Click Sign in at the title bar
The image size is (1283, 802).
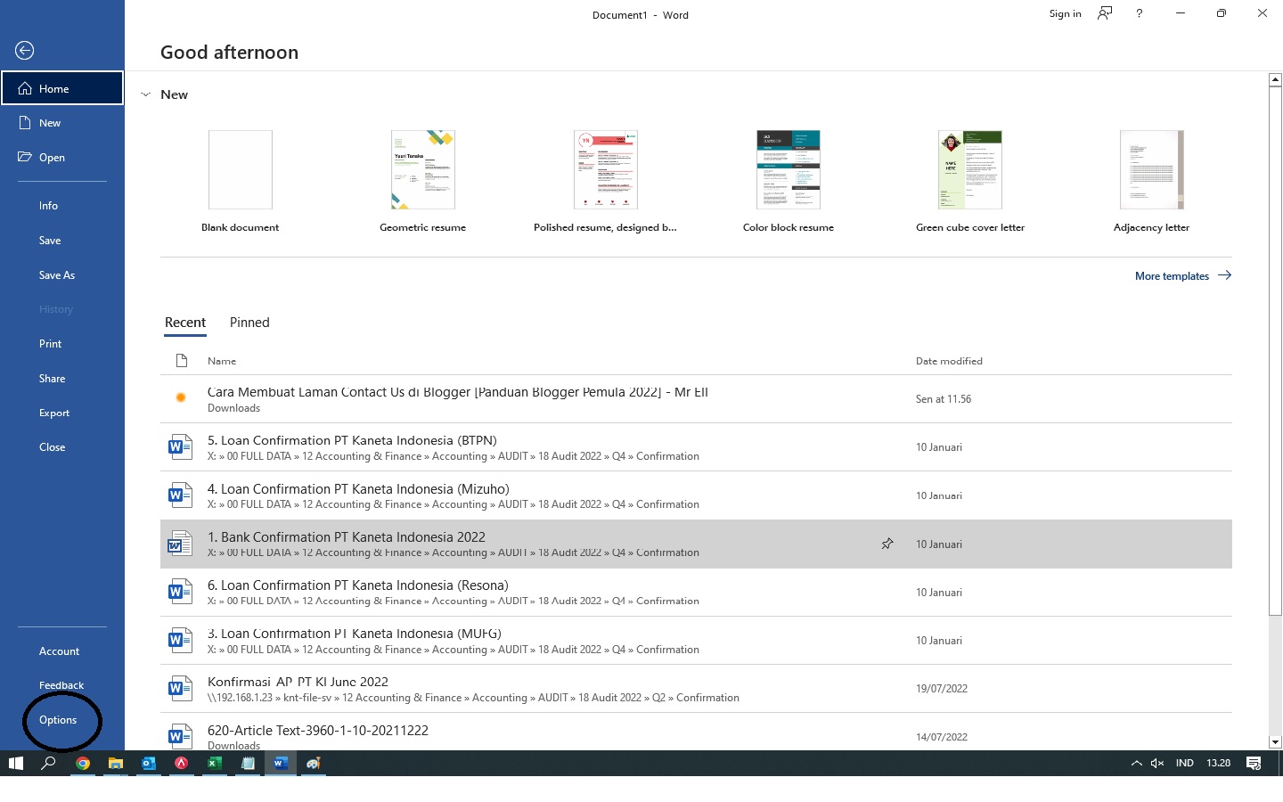(1065, 13)
